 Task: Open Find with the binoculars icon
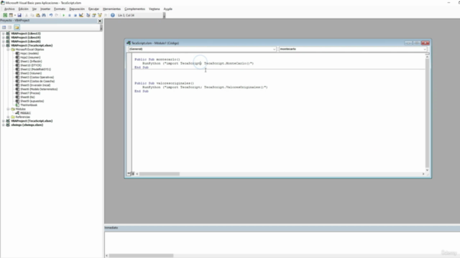44,15
